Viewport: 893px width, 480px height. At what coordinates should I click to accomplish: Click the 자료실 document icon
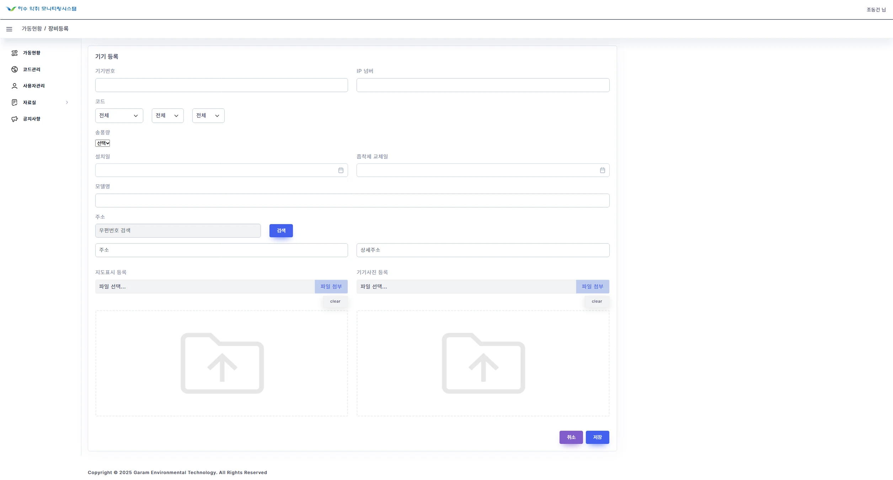[15, 102]
